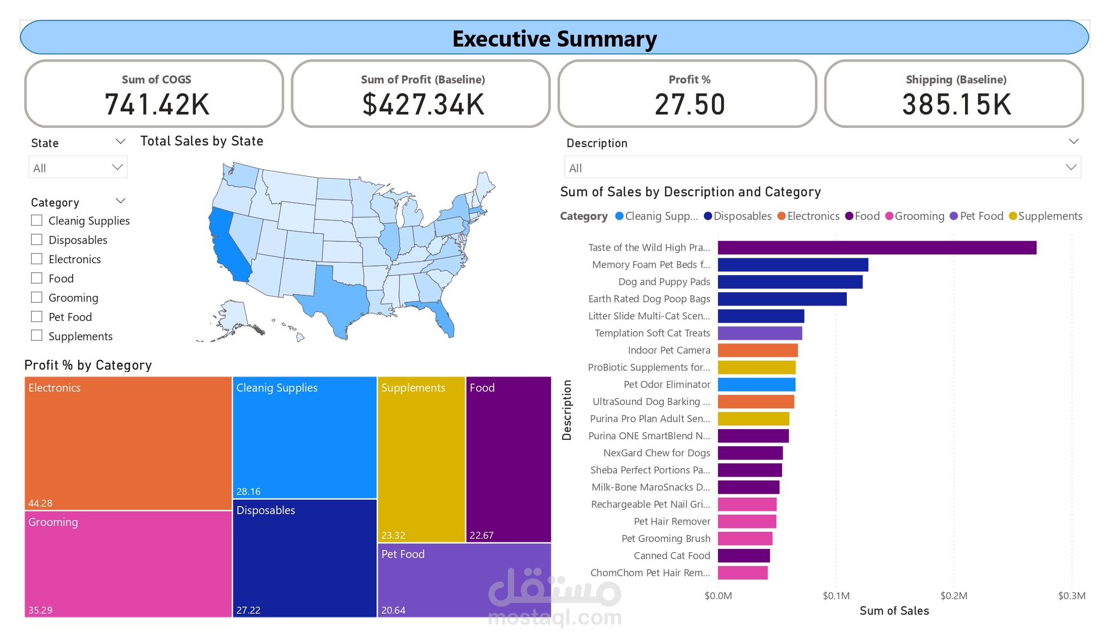
Task: Click the Profit % by Category chart title
Action: [x=87, y=365]
